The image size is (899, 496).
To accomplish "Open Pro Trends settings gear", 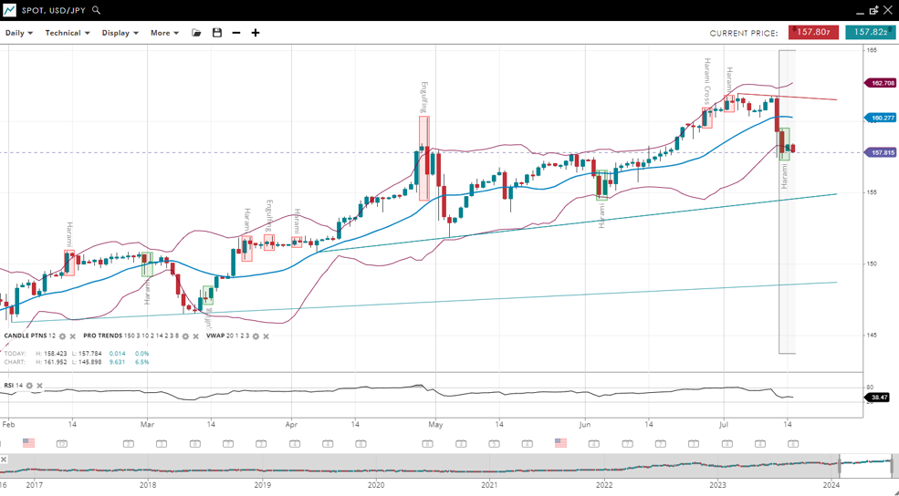I will point(185,336).
